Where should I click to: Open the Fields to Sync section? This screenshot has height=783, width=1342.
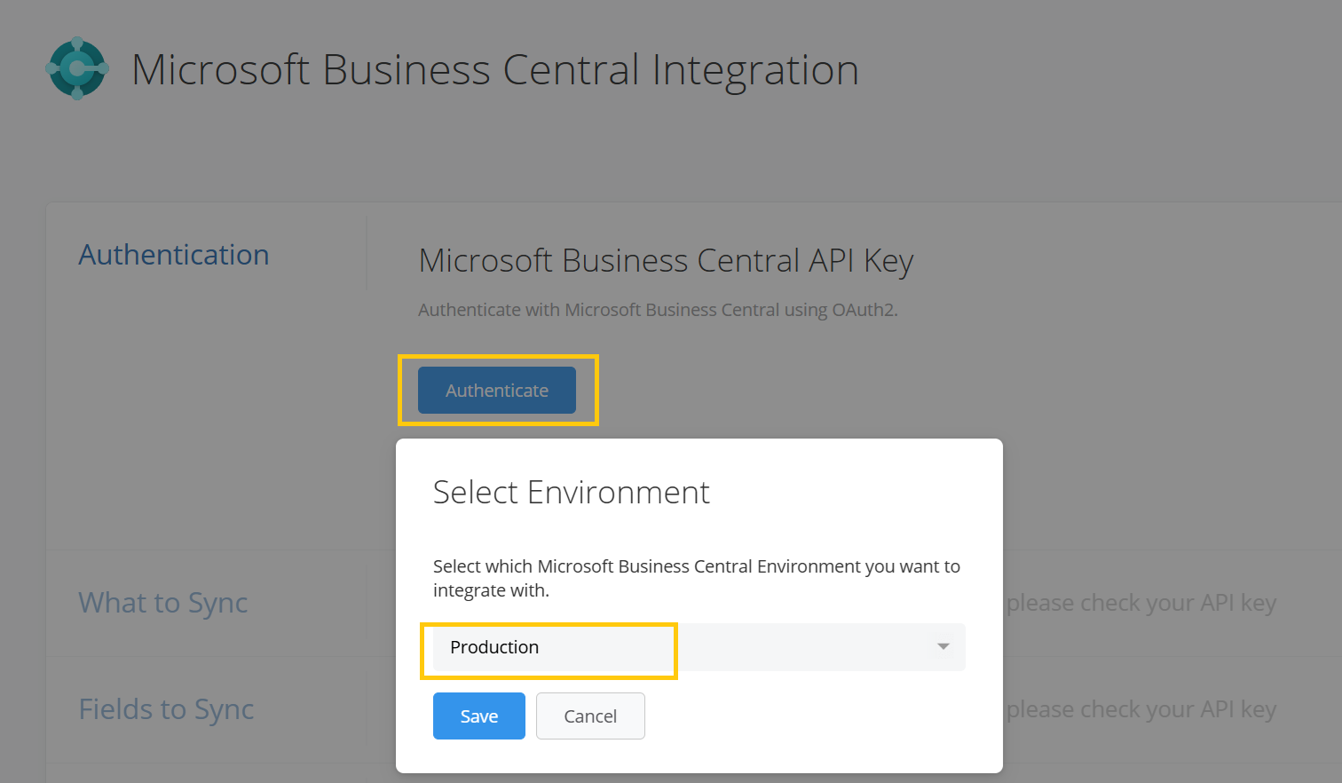[x=167, y=709]
